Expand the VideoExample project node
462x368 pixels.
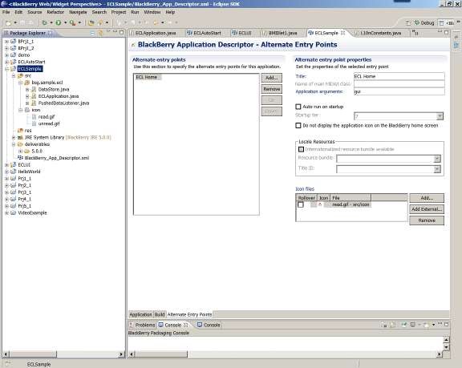[6, 212]
